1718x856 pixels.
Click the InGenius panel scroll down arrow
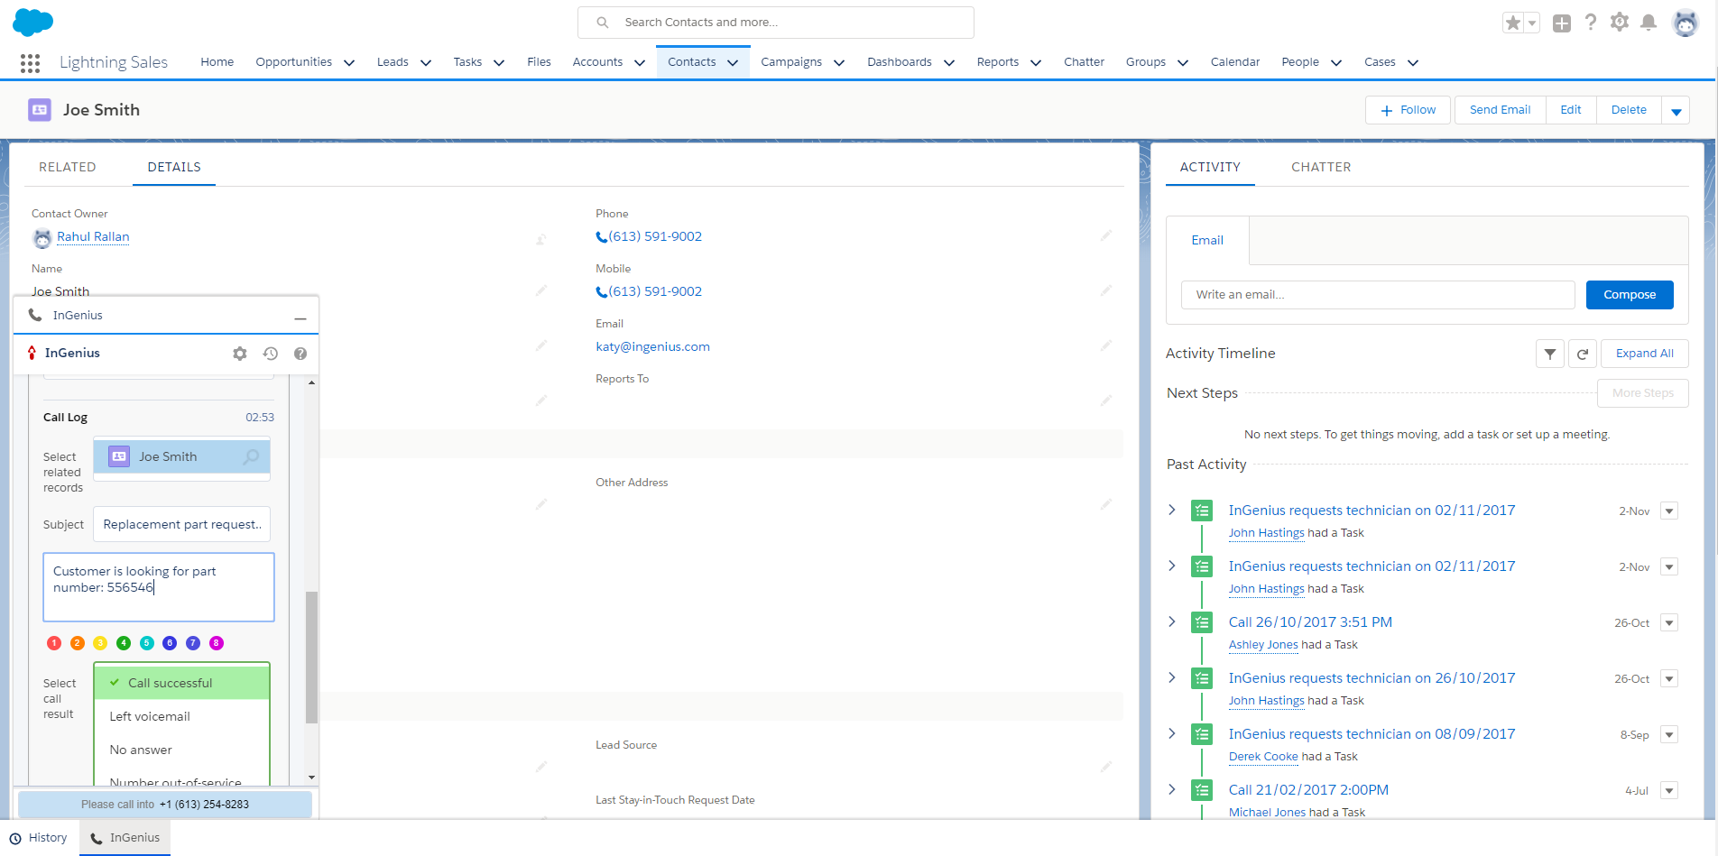[311, 778]
